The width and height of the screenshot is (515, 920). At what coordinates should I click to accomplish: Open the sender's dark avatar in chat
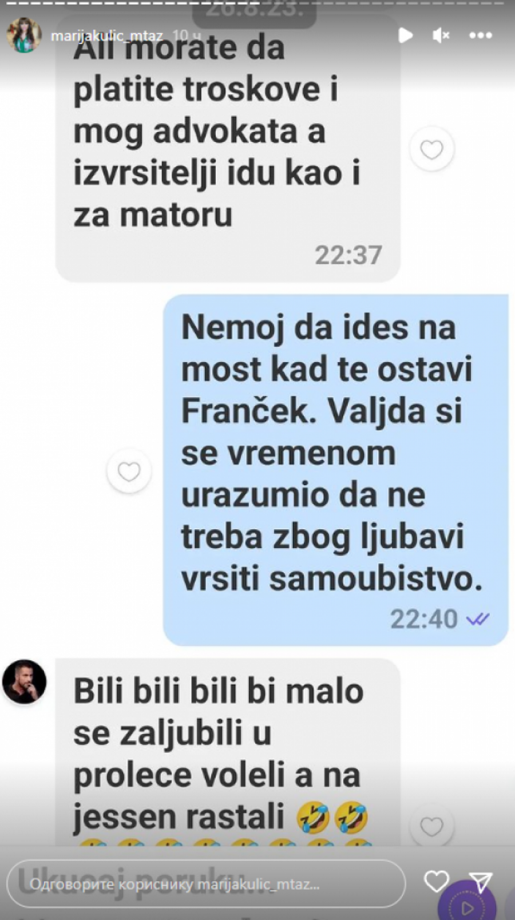[x=25, y=681]
